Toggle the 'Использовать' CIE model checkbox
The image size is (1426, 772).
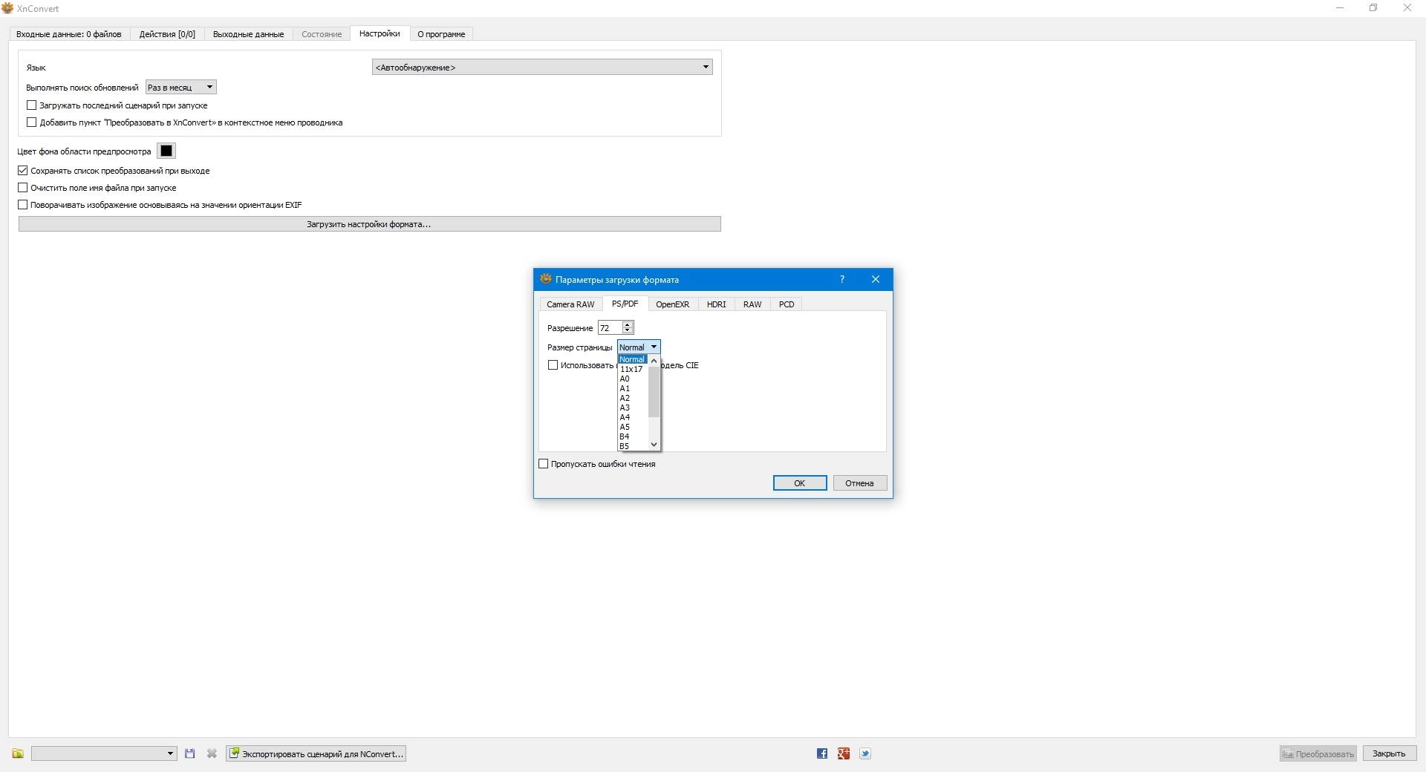(x=553, y=365)
